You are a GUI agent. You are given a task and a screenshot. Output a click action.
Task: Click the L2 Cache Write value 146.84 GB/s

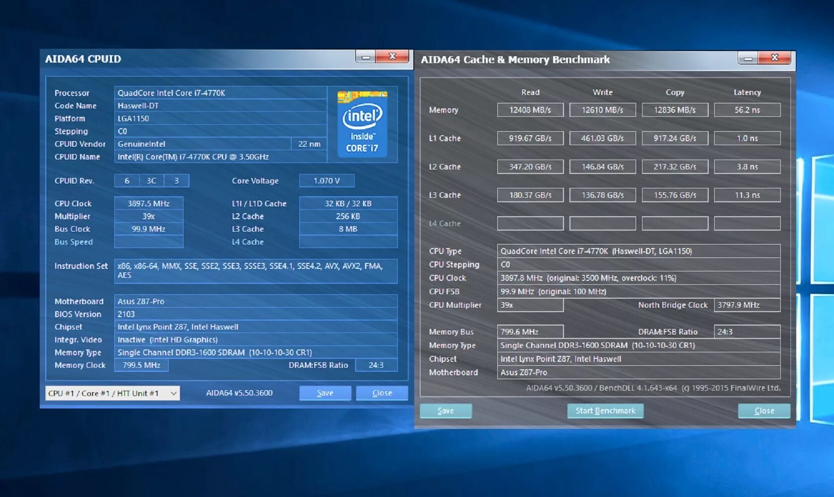click(602, 166)
